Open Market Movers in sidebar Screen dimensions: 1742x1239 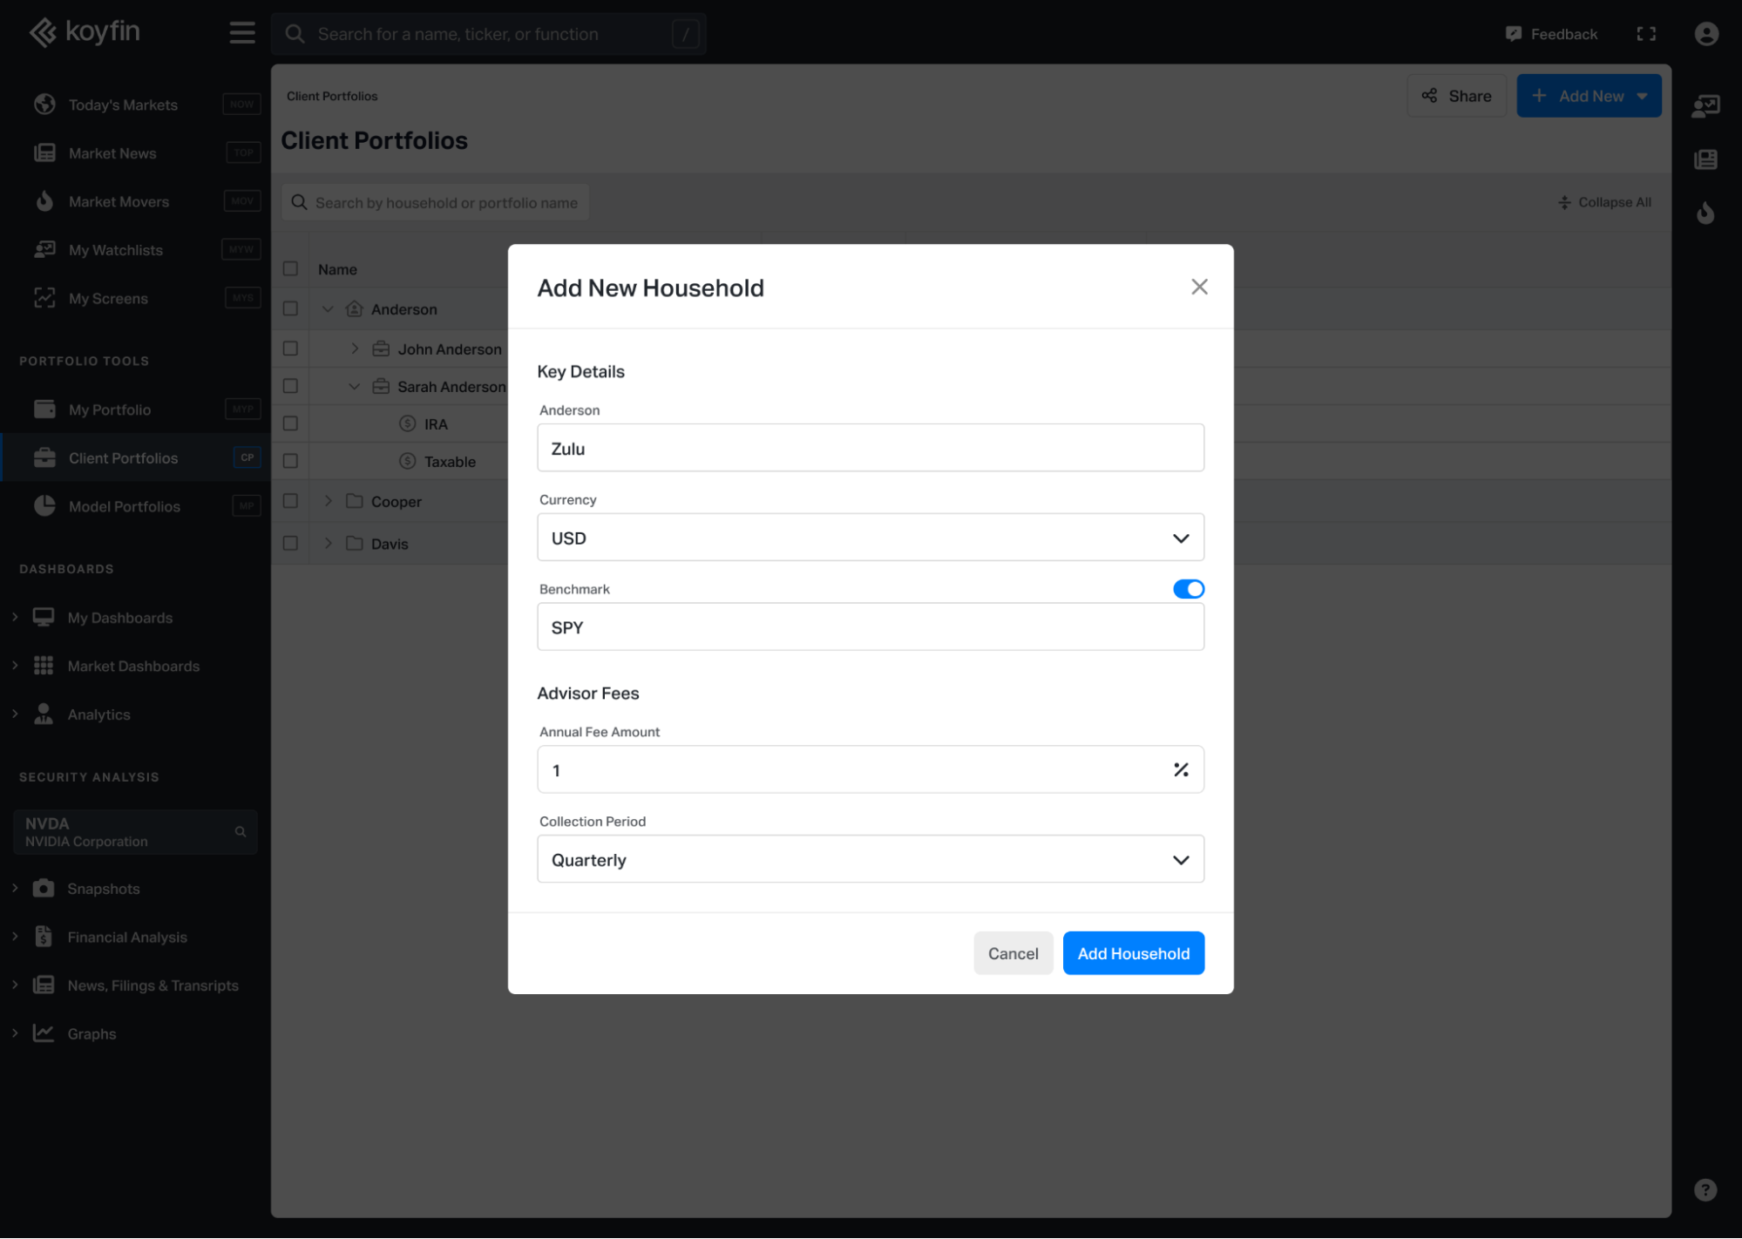(119, 201)
